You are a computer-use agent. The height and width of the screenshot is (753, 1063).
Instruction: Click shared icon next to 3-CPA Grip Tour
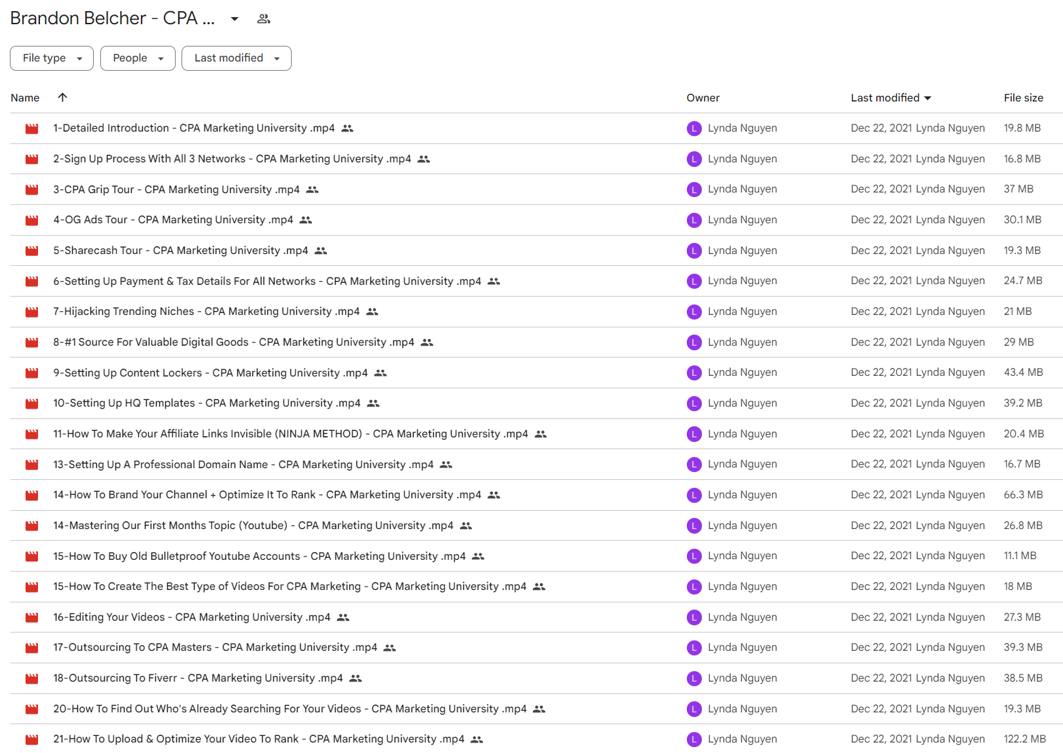[313, 189]
